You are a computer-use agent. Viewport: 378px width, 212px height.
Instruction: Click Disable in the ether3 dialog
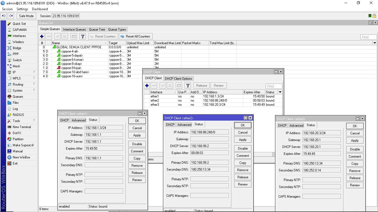coord(355,149)
